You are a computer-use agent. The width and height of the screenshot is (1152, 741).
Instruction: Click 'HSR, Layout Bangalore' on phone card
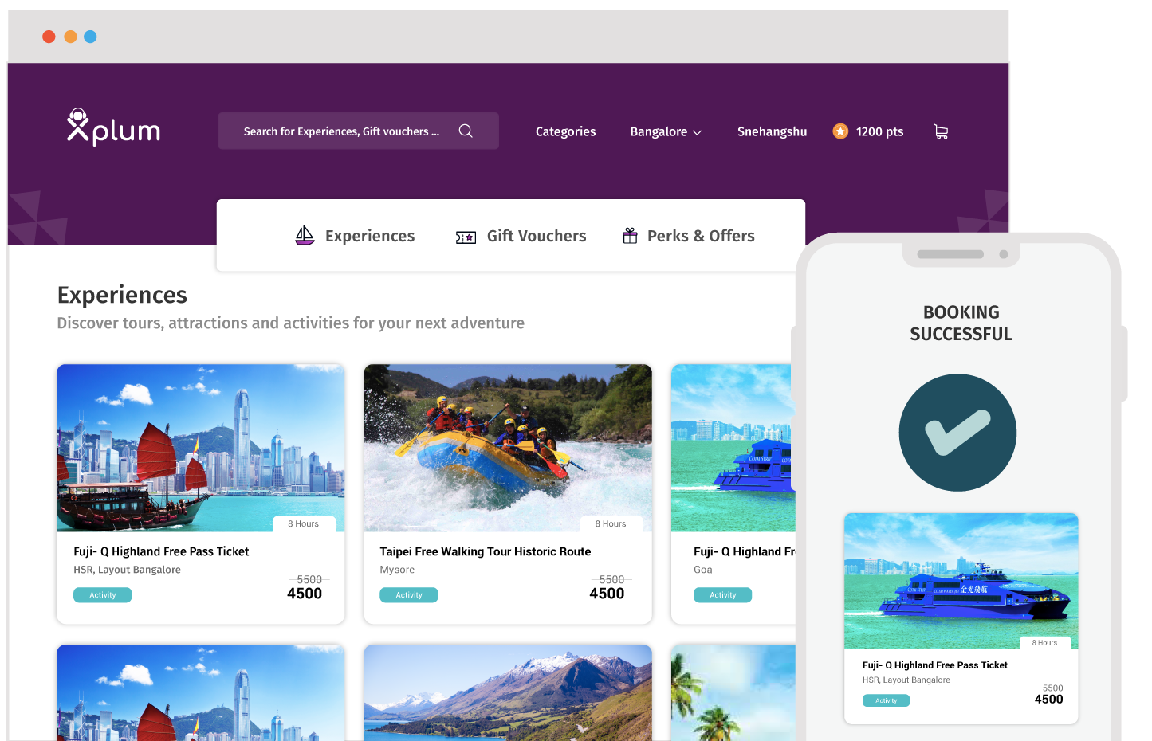(x=906, y=680)
